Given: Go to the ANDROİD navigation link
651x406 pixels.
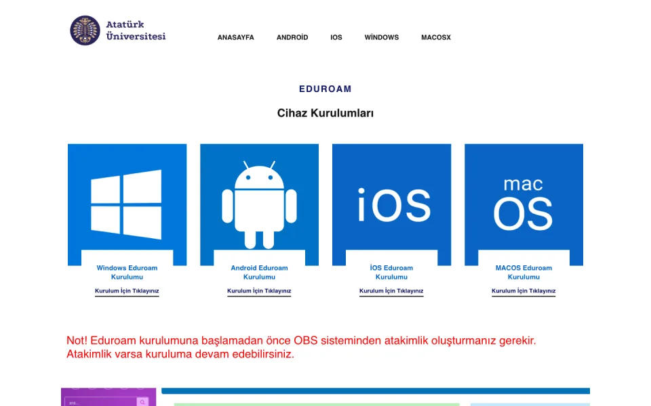Looking at the screenshot, I should tap(292, 37).
